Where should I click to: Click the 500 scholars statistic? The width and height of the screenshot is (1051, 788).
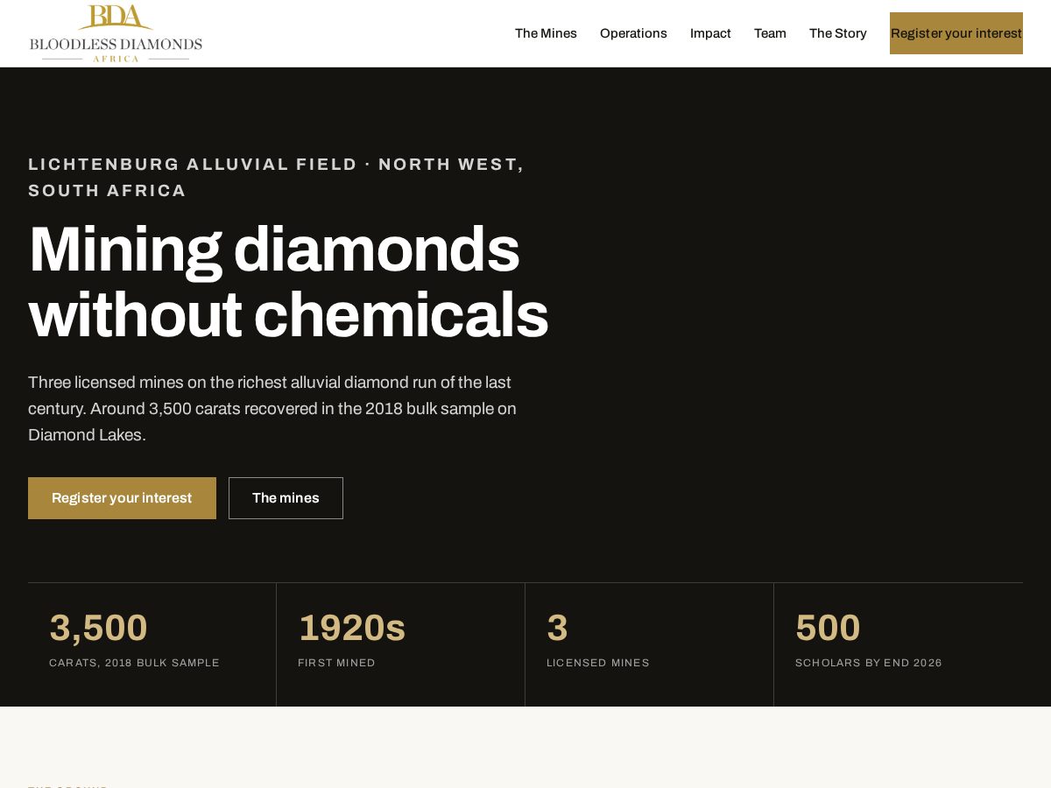tap(828, 628)
